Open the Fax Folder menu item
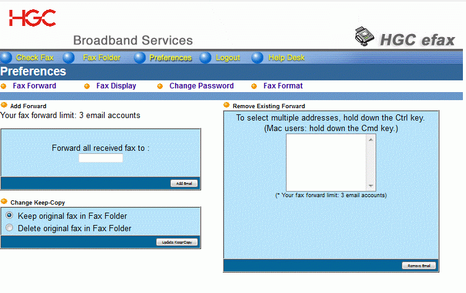466x293 pixels. click(101, 57)
